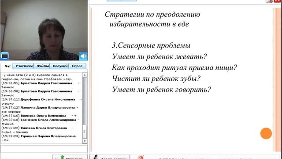282x159 pixels.
Task: Click the presenter webcam video
Action: pos(44,30)
